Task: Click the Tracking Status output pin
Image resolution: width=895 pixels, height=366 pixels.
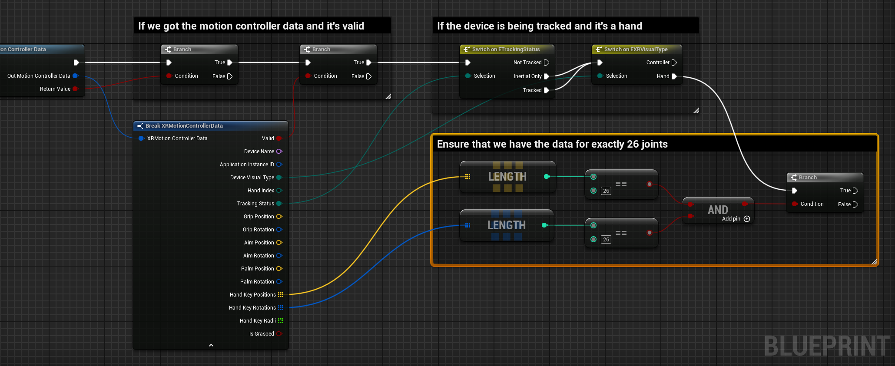Action: tap(279, 204)
